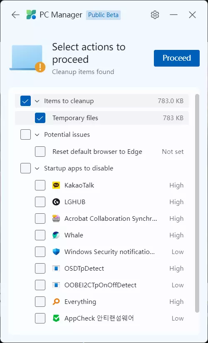Click the Public Beta badge
208x343 pixels.
pos(103,15)
